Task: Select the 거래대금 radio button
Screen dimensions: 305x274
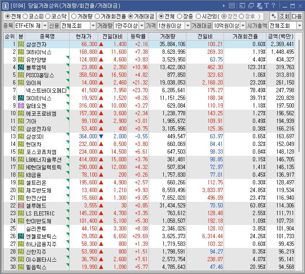Action: tap(131, 16)
